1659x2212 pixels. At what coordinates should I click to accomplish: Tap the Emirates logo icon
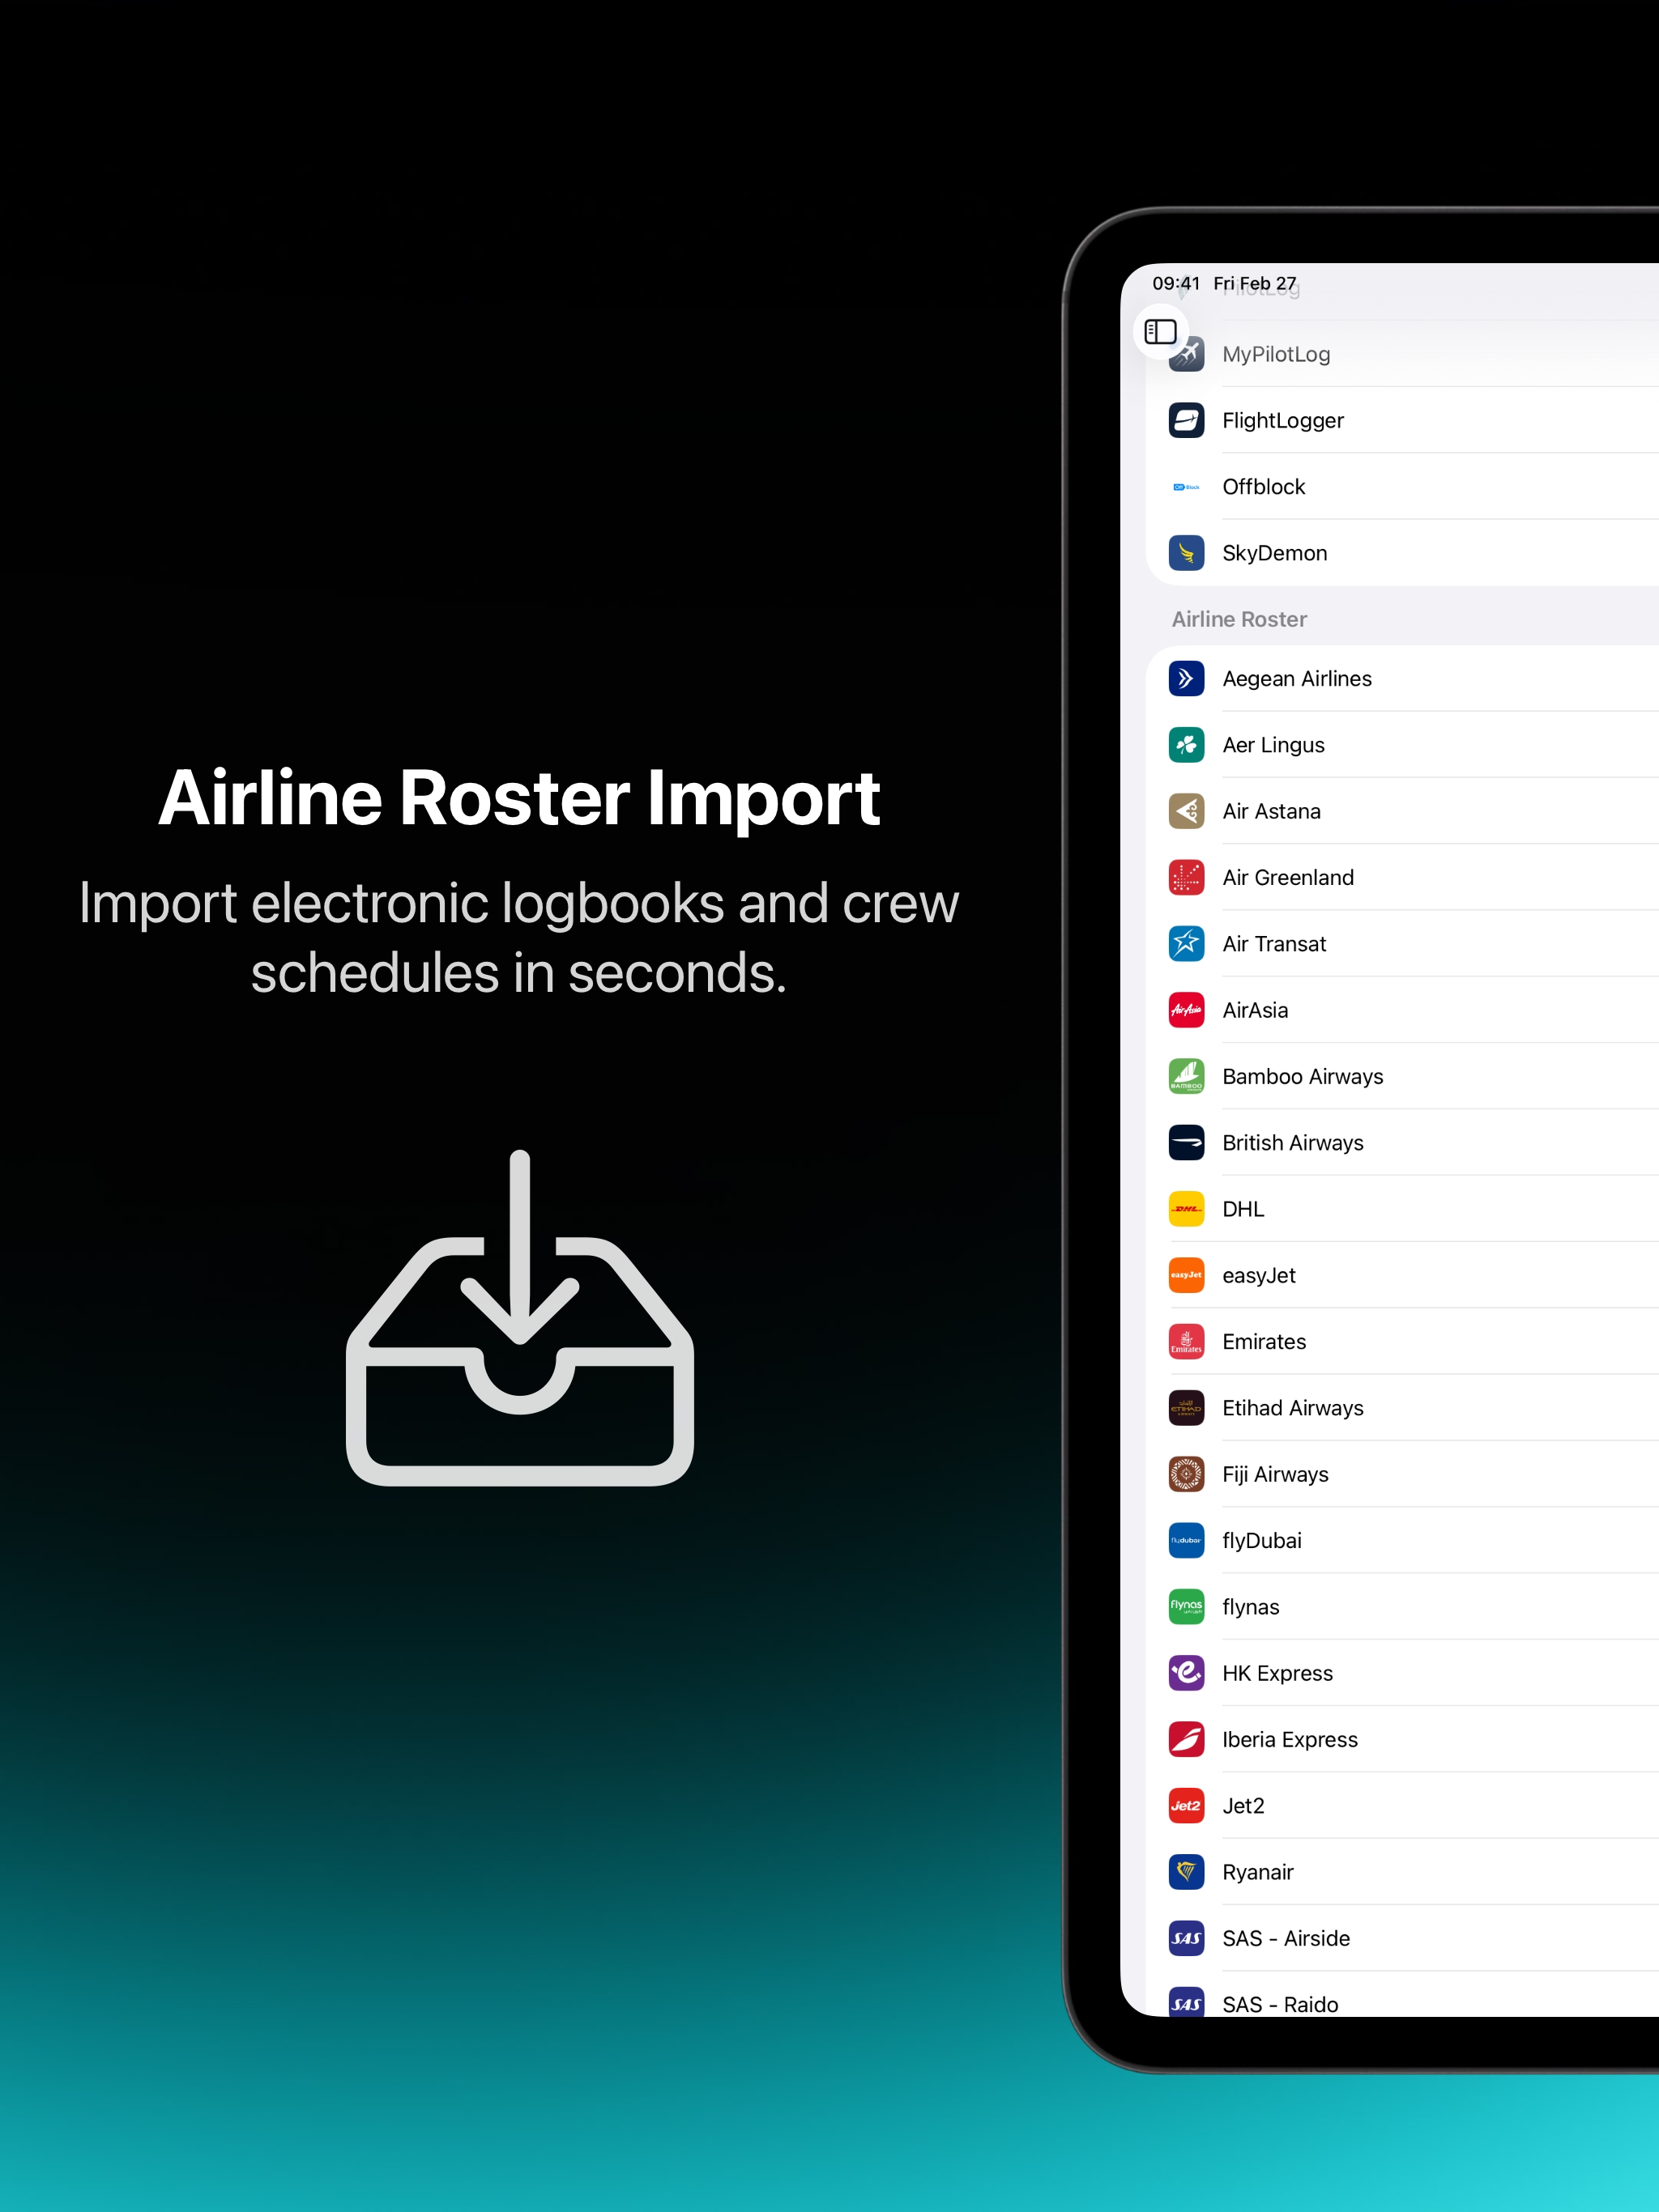1187,1342
